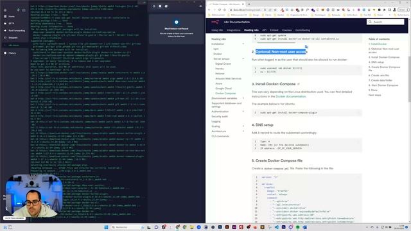The width and height of the screenshot is (411, 231).
Task: Open Google Cloud setup page
Action: pos(223,89)
